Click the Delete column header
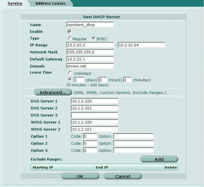 pos(171,167)
